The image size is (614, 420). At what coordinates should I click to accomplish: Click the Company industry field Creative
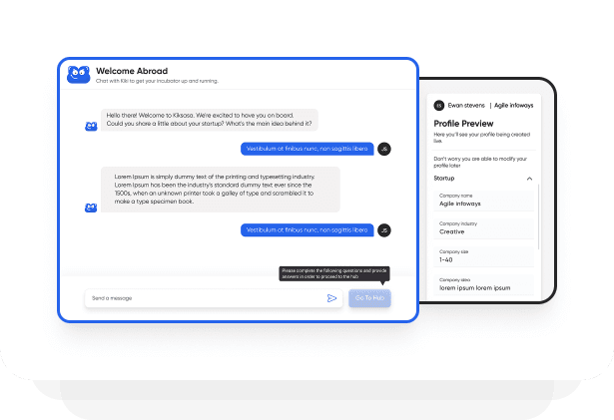pos(483,228)
